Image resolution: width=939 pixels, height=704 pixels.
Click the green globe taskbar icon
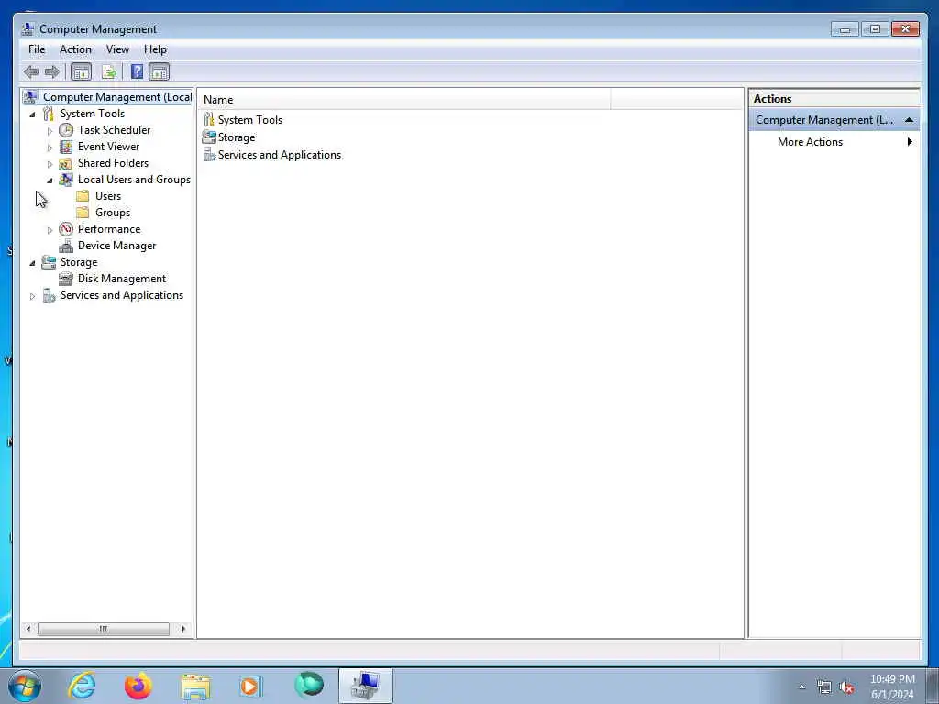(308, 686)
